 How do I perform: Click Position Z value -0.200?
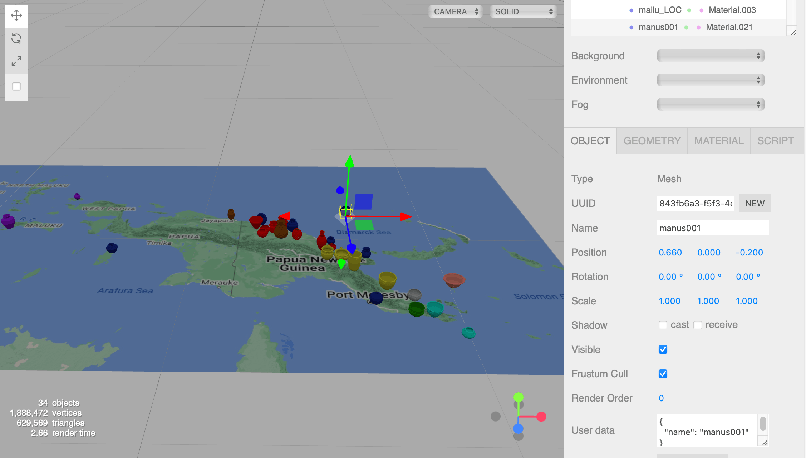coord(750,252)
